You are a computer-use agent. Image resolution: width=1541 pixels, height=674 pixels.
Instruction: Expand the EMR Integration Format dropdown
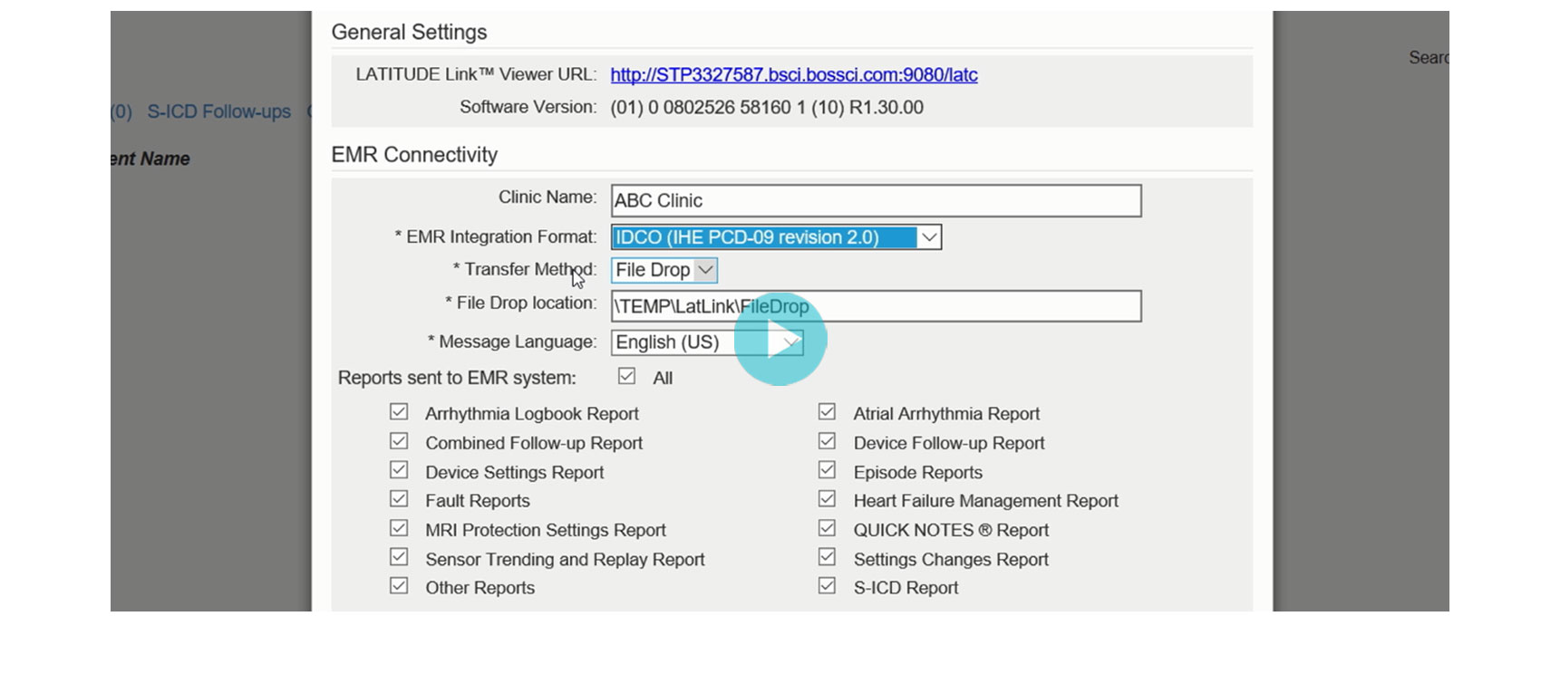point(928,237)
